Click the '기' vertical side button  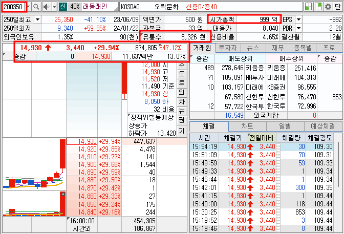182,131
